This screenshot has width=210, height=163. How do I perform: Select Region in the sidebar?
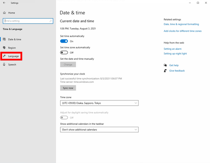point(12,48)
